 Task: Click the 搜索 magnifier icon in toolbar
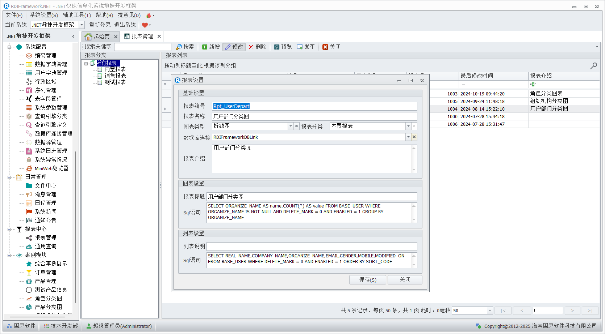[179, 47]
